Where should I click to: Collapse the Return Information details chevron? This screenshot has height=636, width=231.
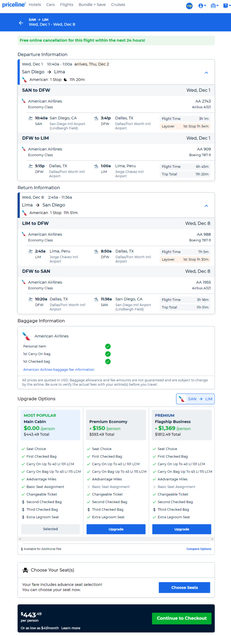click(206, 206)
